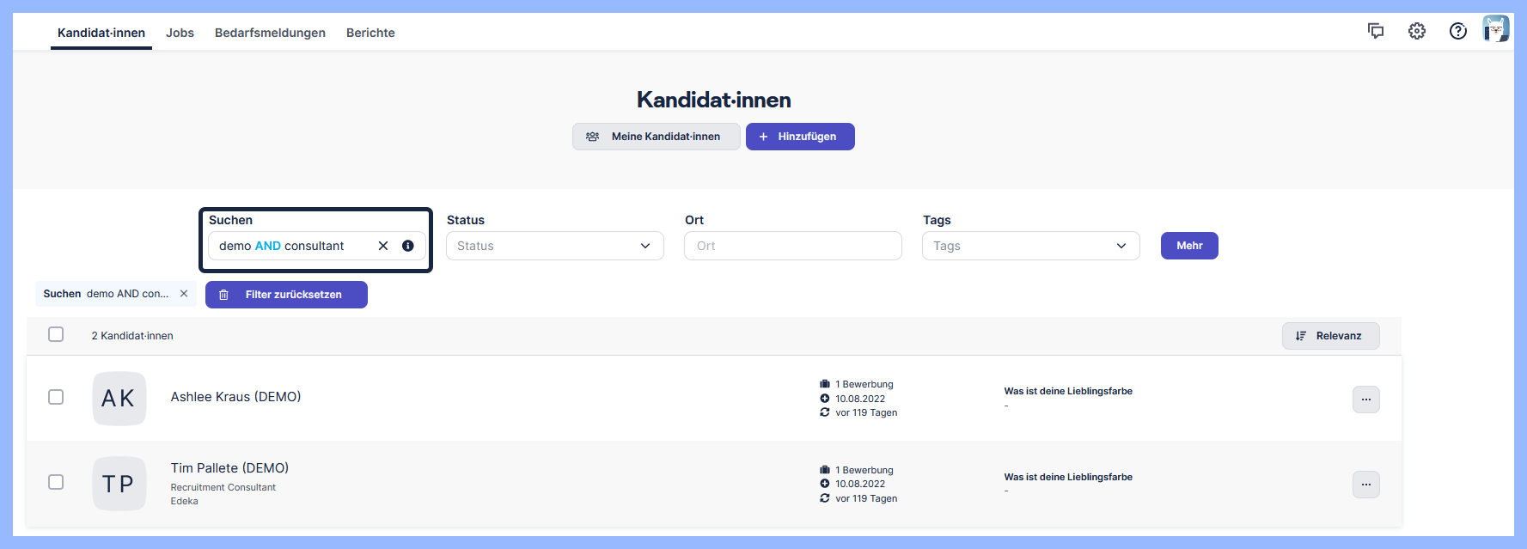Open the settings gear icon

coord(1417,31)
